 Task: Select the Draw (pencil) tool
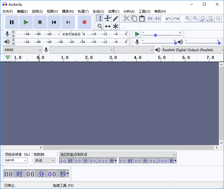click(x=116, y=19)
